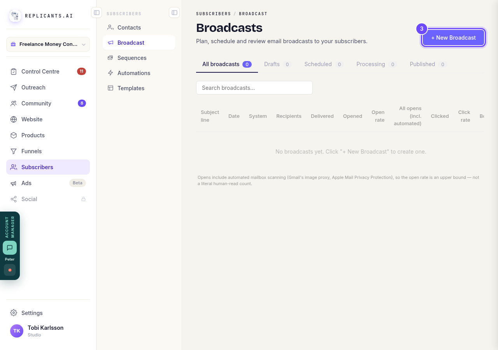Click the Community 8 count badge
The width and height of the screenshot is (498, 350).
tap(82, 103)
